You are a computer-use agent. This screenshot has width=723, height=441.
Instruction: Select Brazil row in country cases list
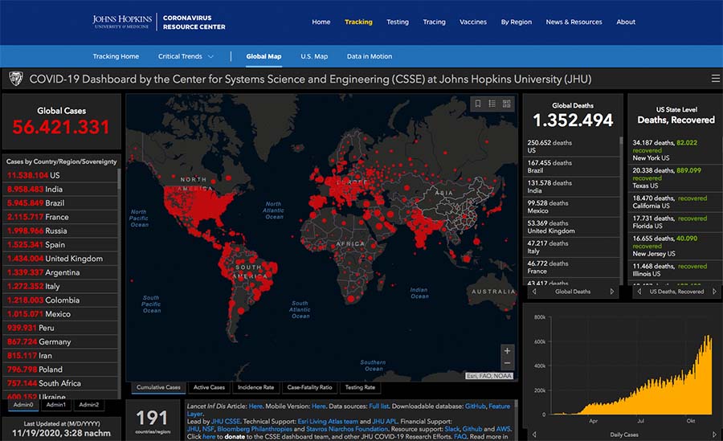coord(60,203)
